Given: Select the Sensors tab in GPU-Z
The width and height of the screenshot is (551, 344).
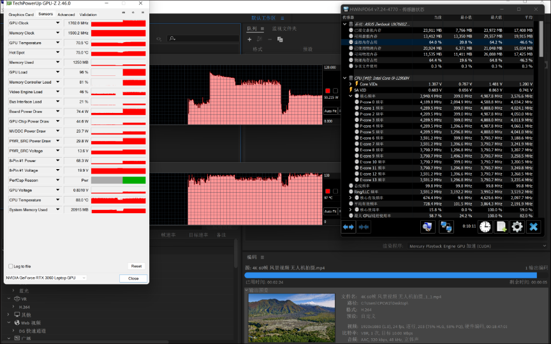Looking at the screenshot, I should point(46,14).
